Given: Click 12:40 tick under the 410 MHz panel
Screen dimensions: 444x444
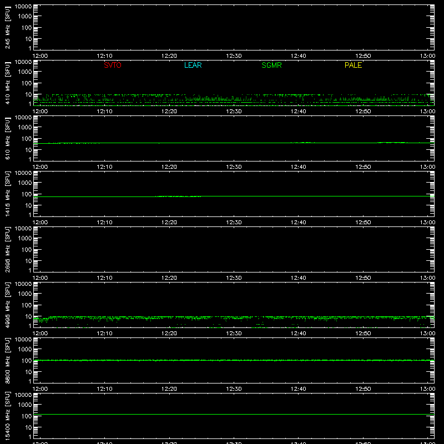Looking at the screenshot, I should pyautogui.click(x=299, y=112).
